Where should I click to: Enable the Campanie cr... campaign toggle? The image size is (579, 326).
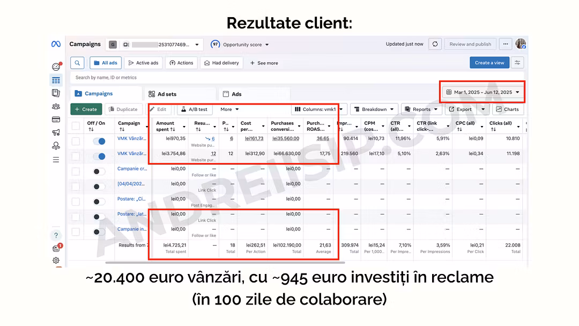(99, 172)
